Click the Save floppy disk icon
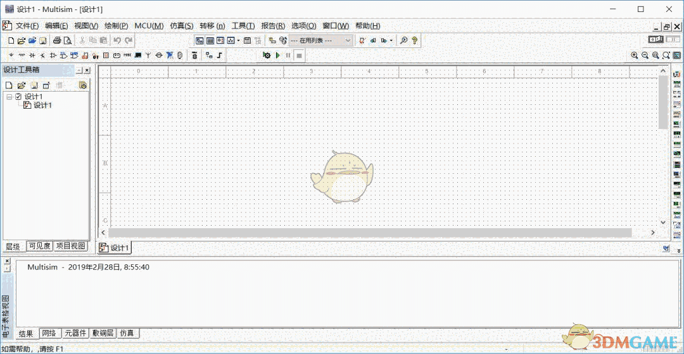Image resolution: width=684 pixels, height=354 pixels. click(43, 40)
